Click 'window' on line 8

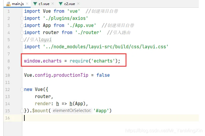[32, 61]
